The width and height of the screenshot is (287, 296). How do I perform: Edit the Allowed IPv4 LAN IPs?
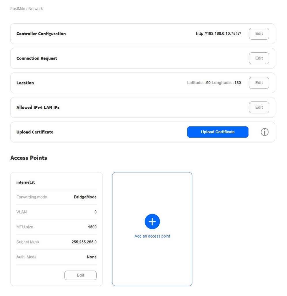click(x=259, y=107)
